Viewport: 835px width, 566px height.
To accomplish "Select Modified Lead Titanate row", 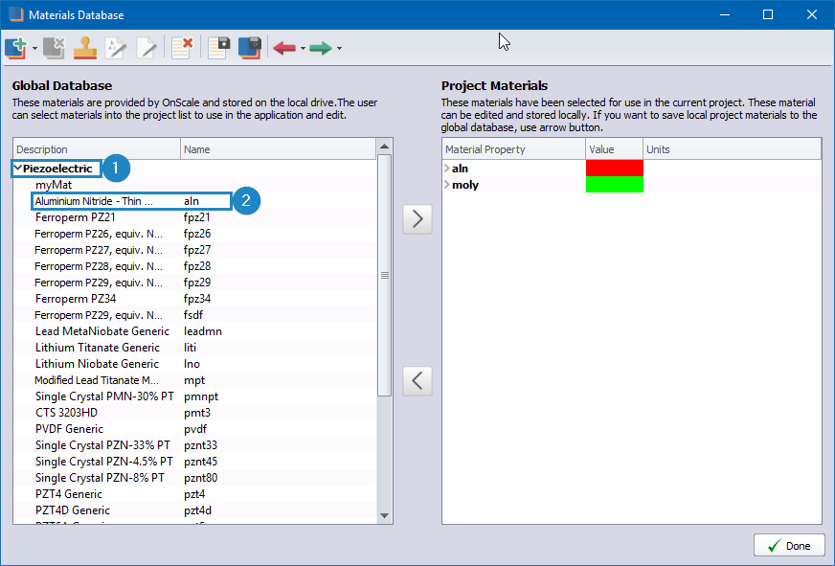I will (195, 380).
